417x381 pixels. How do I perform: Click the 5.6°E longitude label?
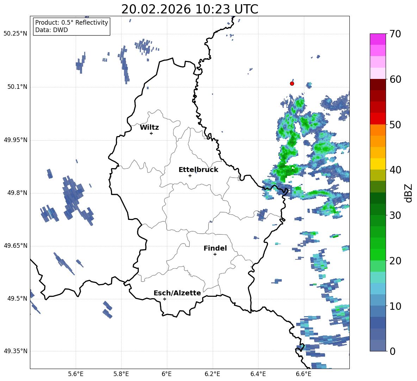click(76, 374)
